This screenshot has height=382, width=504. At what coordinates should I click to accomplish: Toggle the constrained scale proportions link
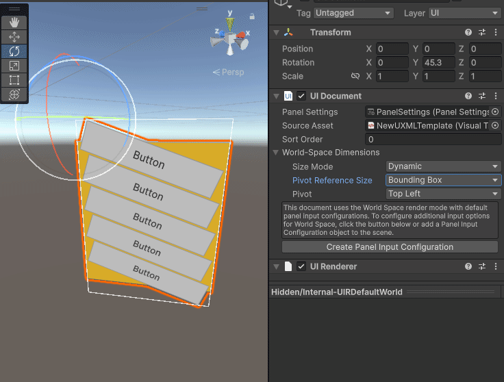[x=355, y=76]
